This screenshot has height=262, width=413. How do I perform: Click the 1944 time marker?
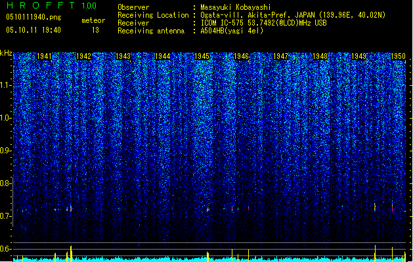pos(163,56)
